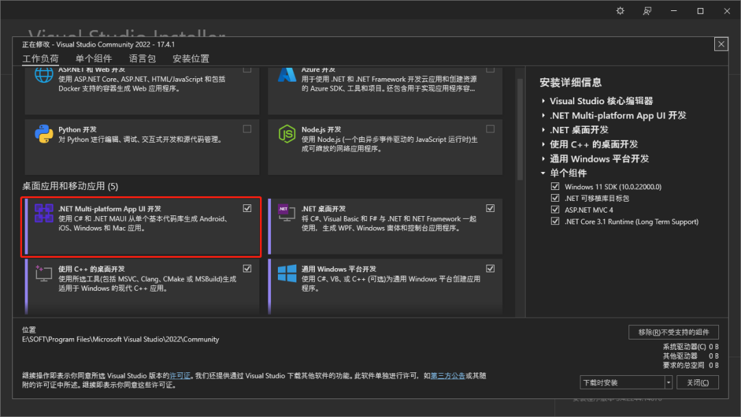
Task: Click the Python 开发 workload title
Action: pyautogui.click(x=78, y=130)
